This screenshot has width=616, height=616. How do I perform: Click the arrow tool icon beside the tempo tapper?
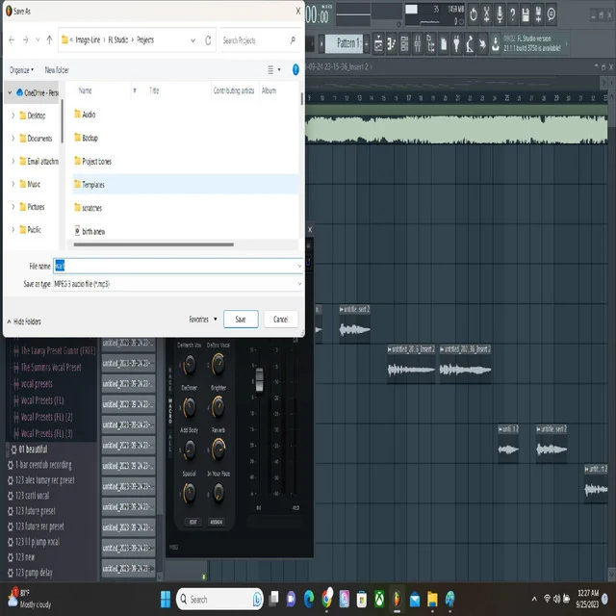482,43
